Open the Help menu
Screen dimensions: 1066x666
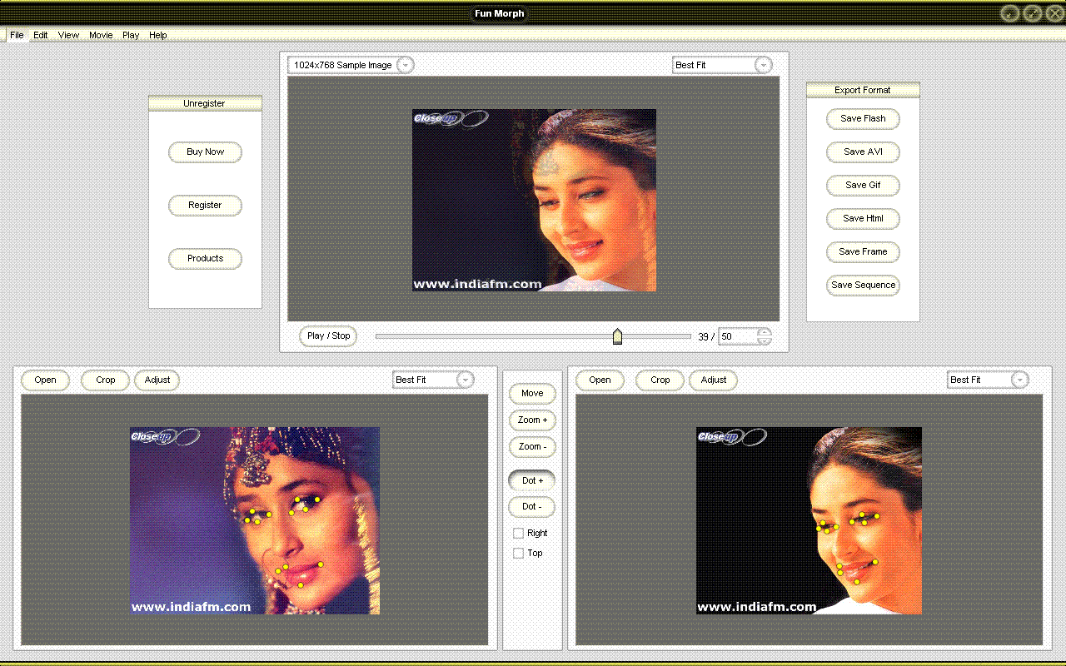158,35
